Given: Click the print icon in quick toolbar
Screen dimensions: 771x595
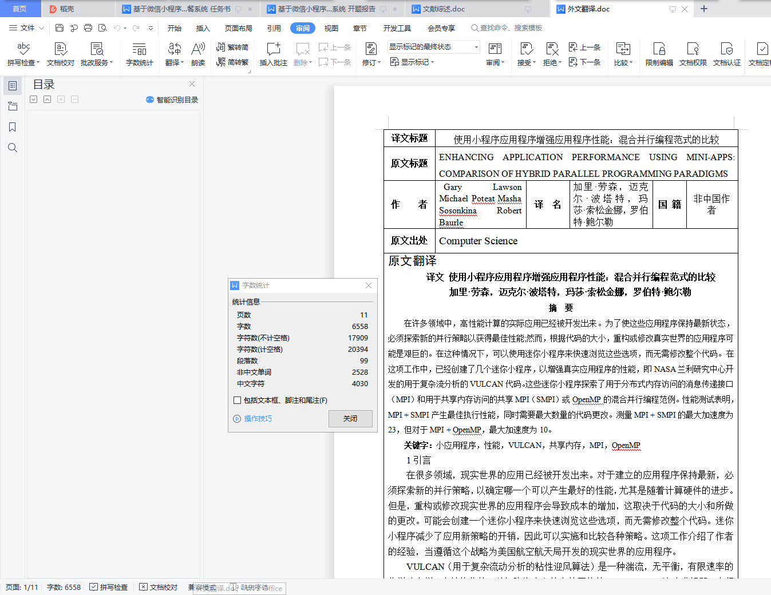Looking at the screenshot, I should pyautogui.click(x=88, y=27).
